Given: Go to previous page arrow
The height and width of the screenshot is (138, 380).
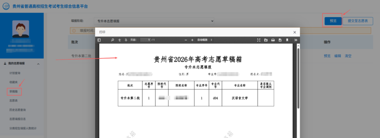Looking at the screenshot, I should (x=120, y=40).
